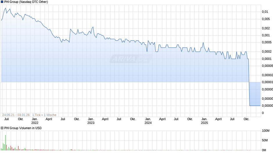
Task: Click the '0M' volume axis label
Action: point(264,150)
